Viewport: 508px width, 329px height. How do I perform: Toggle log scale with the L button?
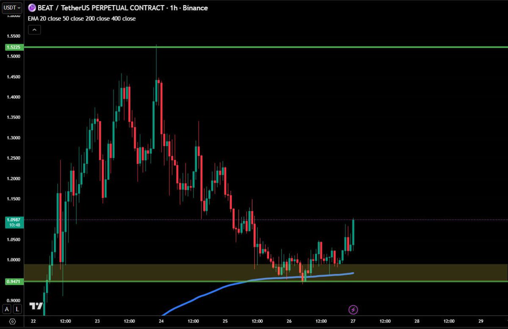pyautogui.click(x=17, y=309)
